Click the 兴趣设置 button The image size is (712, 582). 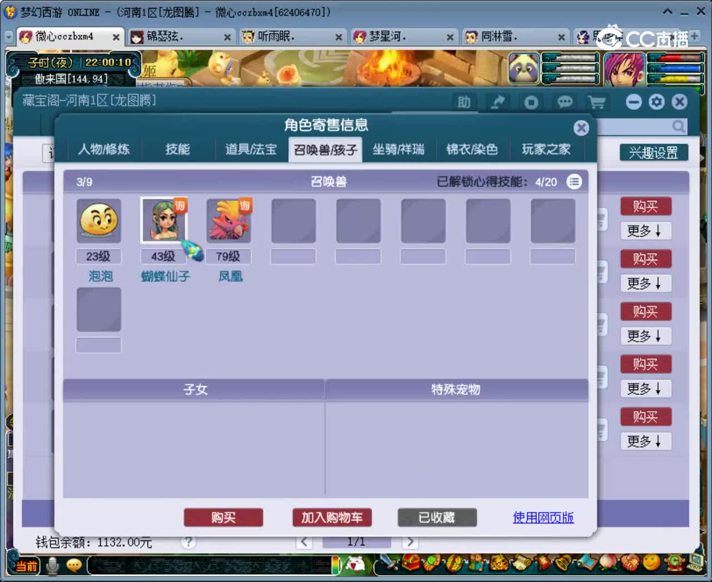pyautogui.click(x=654, y=152)
